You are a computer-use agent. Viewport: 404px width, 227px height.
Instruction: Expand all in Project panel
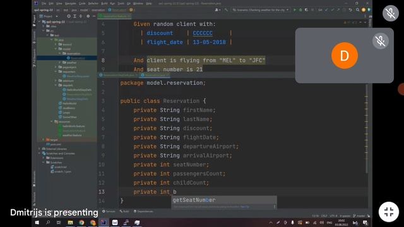click(x=74, y=16)
